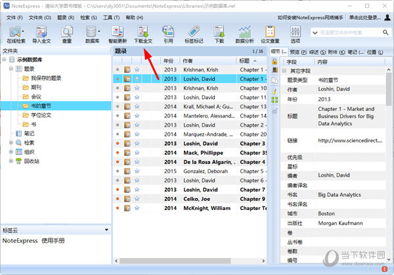Viewport: 394px width, 275px height.
Task: Collapse the 其它字段 field group
Action: point(284,71)
